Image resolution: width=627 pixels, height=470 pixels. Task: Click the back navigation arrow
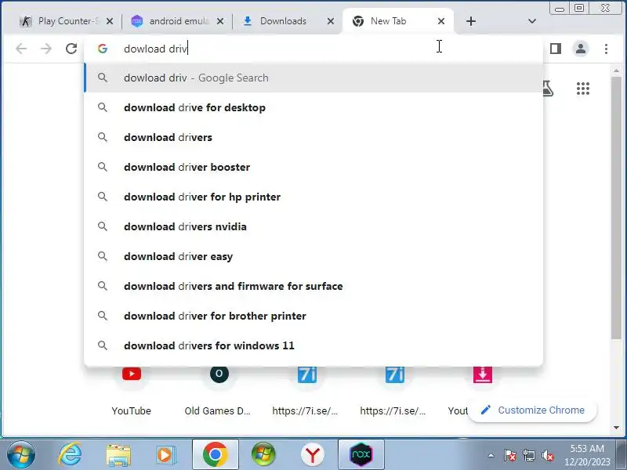pyautogui.click(x=21, y=49)
